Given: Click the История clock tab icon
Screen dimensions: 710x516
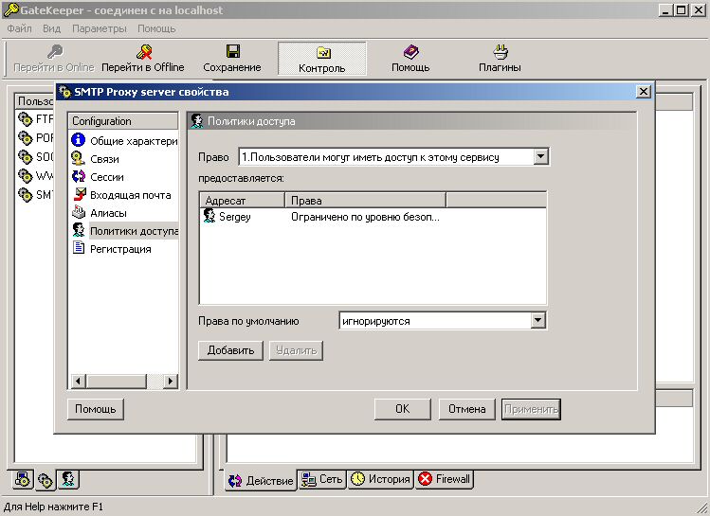Looking at the screenshot, I should [x=357, y=478].
